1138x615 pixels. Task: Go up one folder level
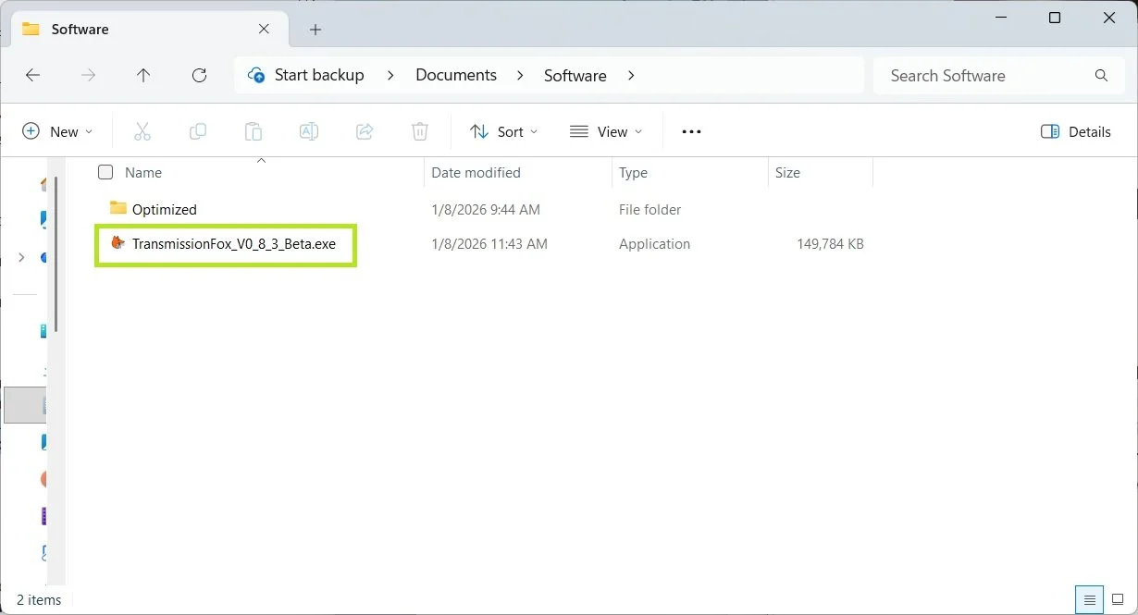click(142, 76)
